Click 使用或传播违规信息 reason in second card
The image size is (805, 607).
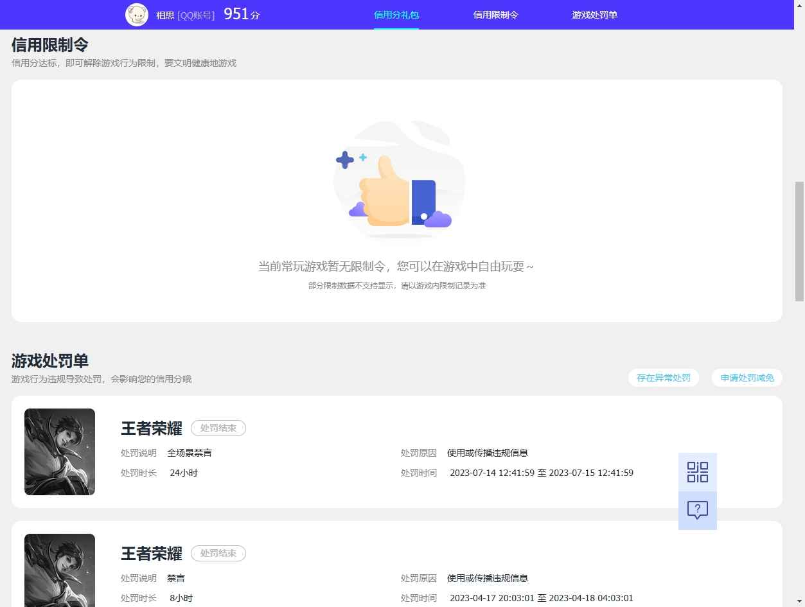point(488,578)
